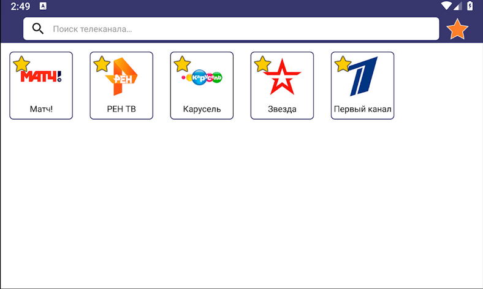Tap the Wi-Fi status bar icon
The image size is (483, 289).
446,6
